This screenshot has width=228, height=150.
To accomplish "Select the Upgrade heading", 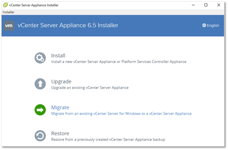I will [x=61, y=82].
